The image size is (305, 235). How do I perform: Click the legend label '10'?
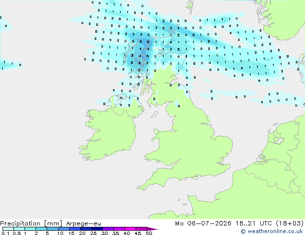click(60, 233)
